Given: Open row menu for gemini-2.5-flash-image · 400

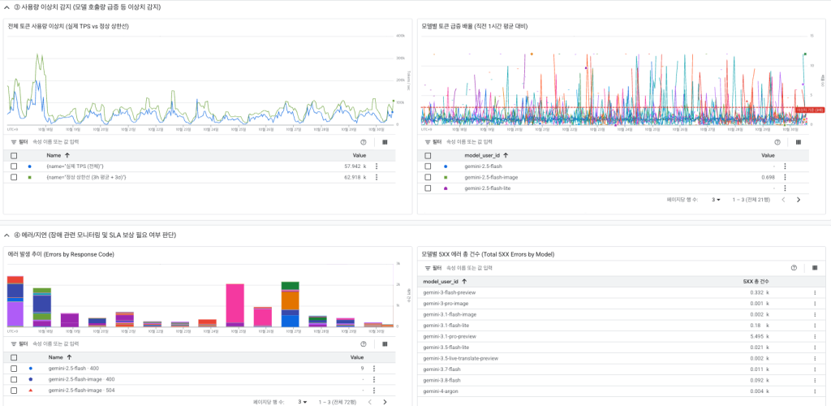Looking at the screenshot, I should click(374, 379).
